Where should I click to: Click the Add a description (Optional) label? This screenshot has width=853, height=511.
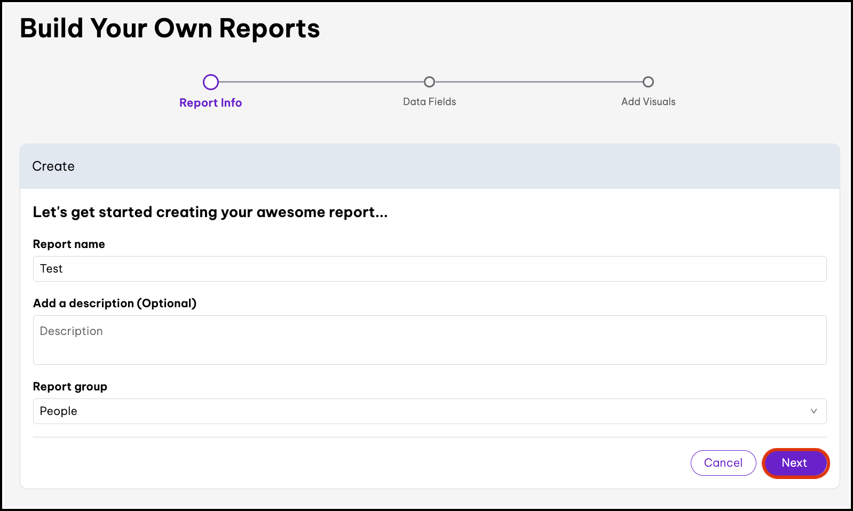115,304
